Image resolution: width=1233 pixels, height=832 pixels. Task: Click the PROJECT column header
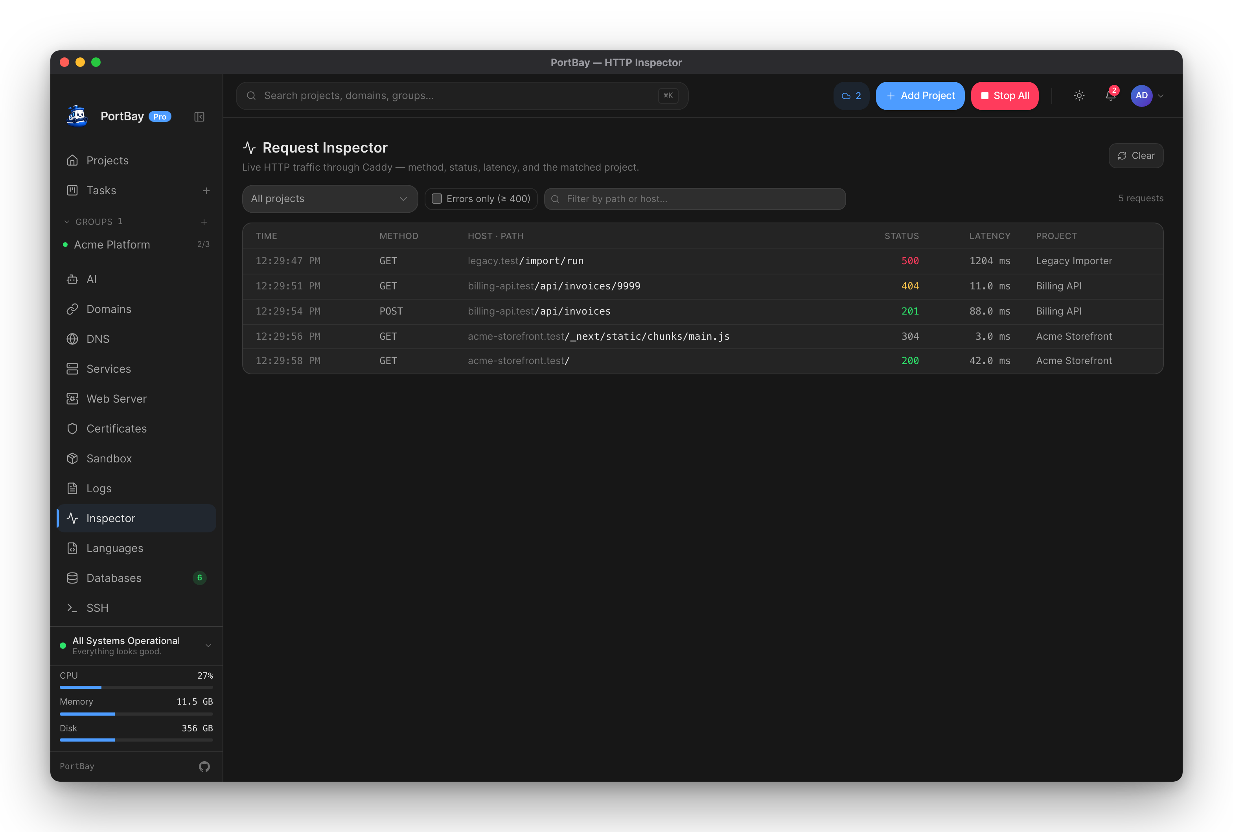pyautogui.click(x=1056, y=236)
